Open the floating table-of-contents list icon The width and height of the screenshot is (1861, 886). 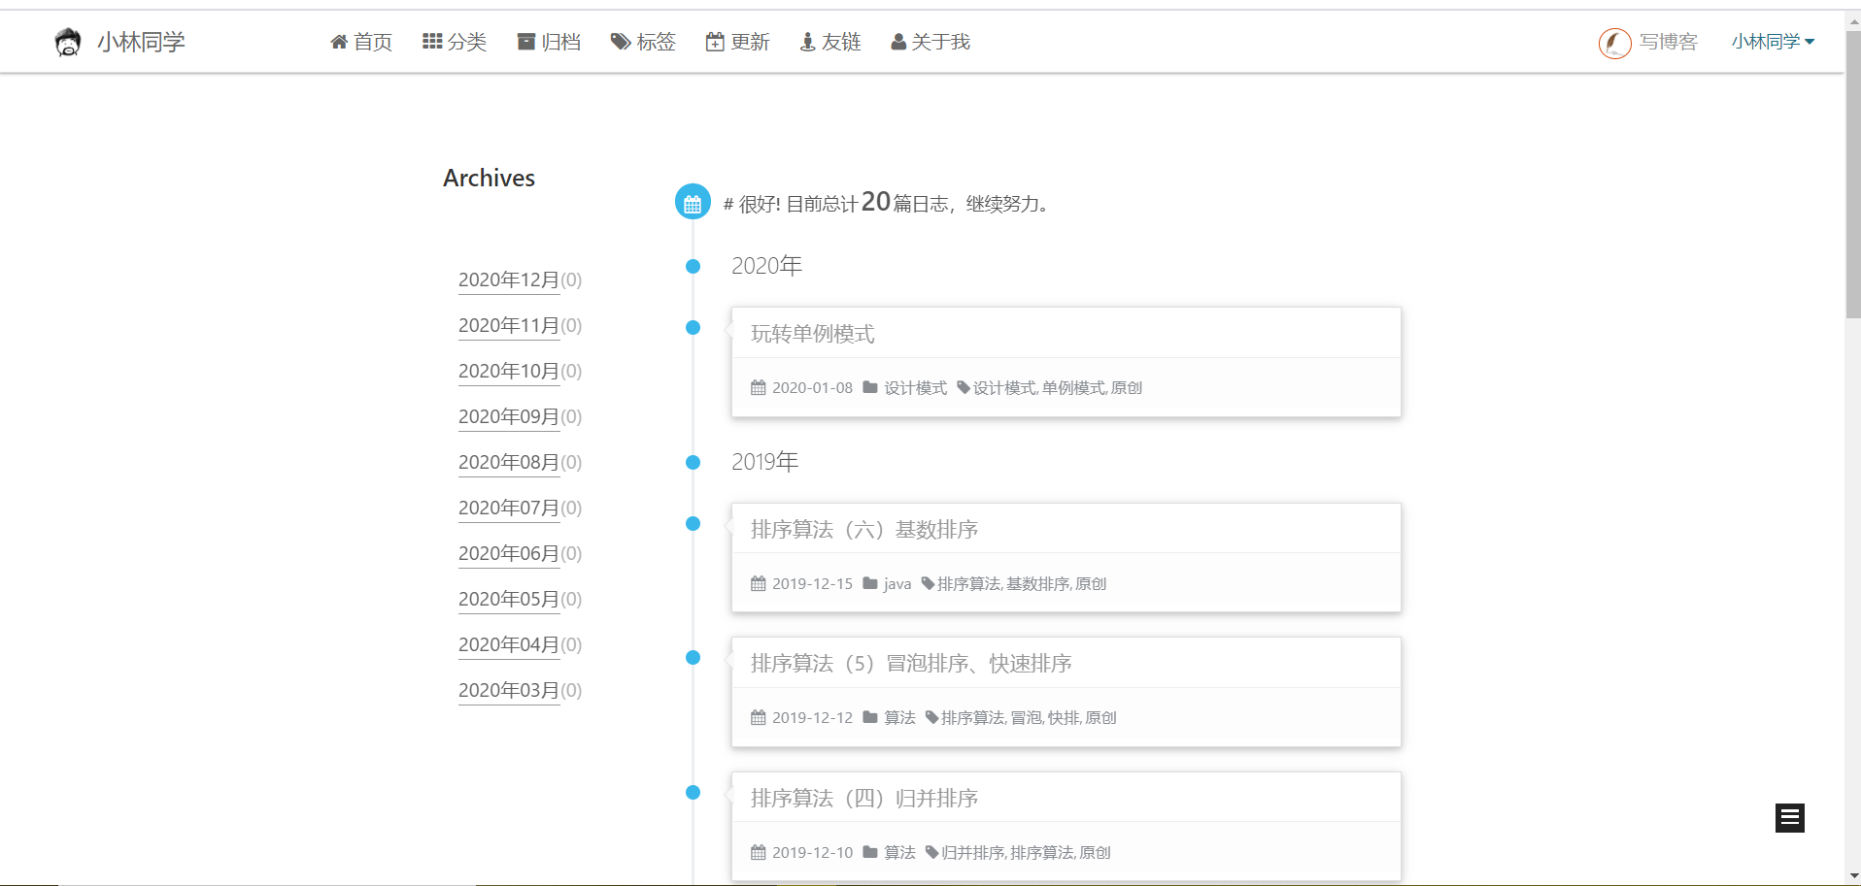pyautogui.click(x=1790, y=818)
